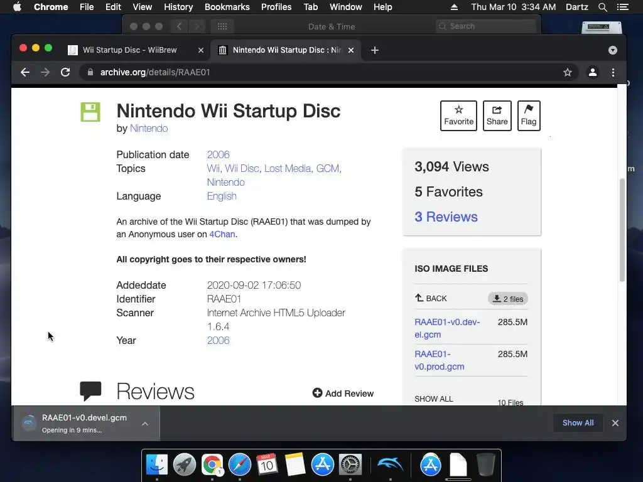The width and height of the screenshot is (643, 482).
Task: Open System Preferences gear in the Dock
Action: tap(350, 464)
